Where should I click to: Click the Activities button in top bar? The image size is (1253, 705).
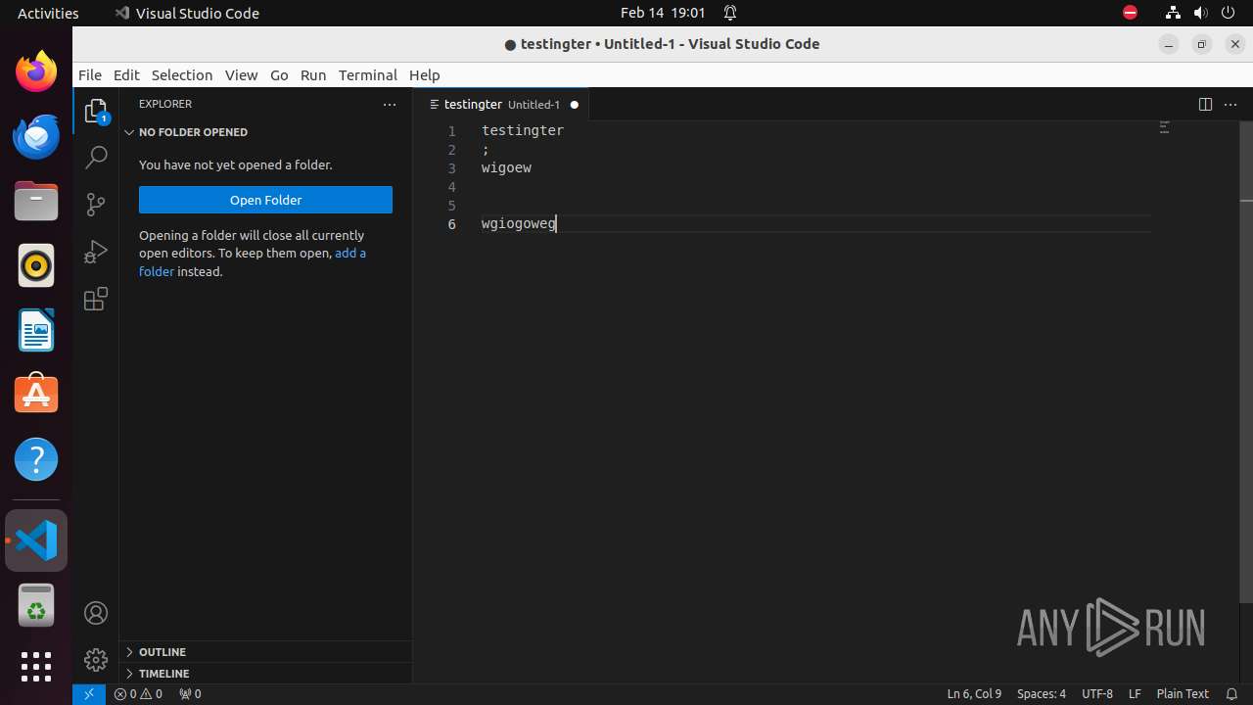click(x=48, y=13)
